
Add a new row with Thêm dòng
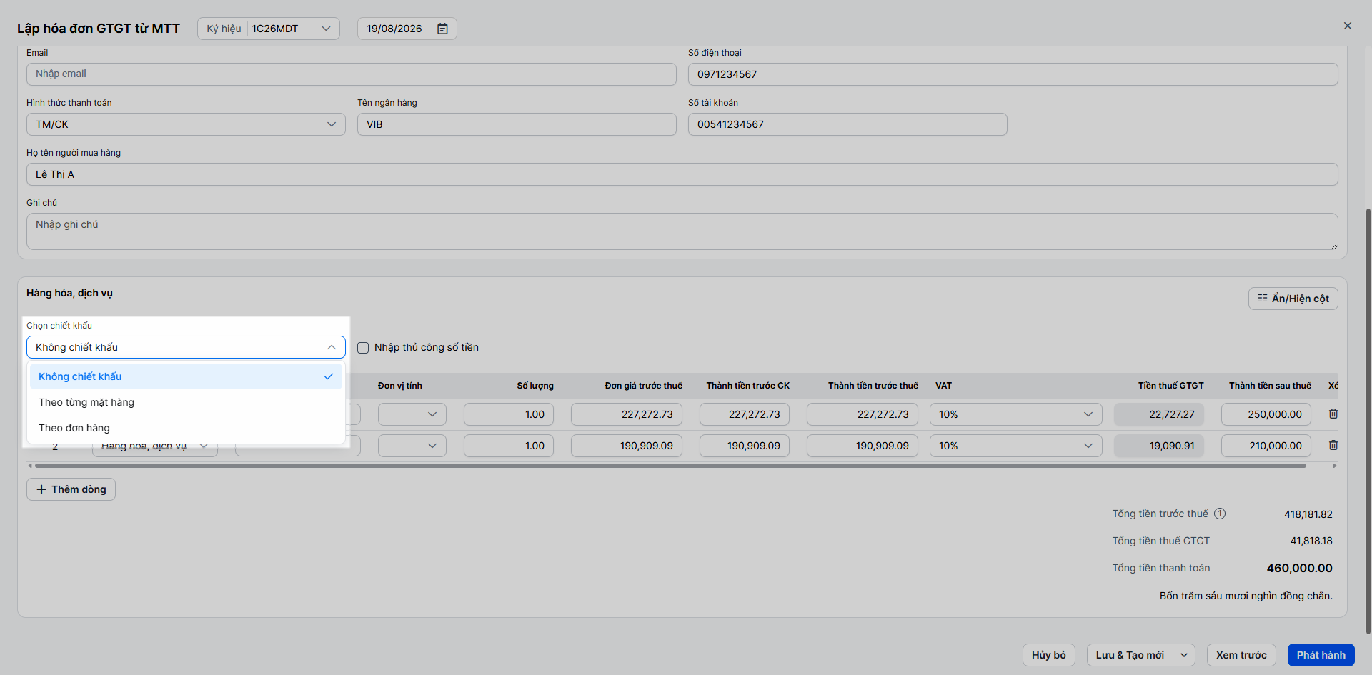tap(71, 489)
